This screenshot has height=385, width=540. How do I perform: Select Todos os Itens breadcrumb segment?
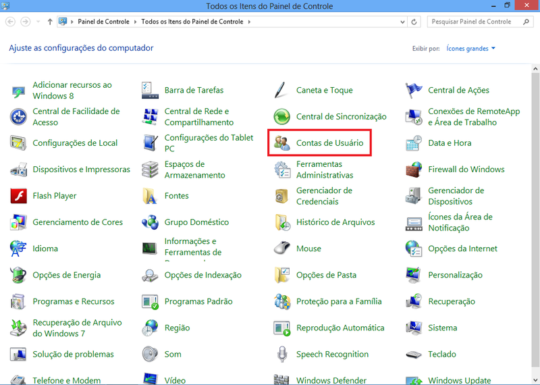click(193, 22)
